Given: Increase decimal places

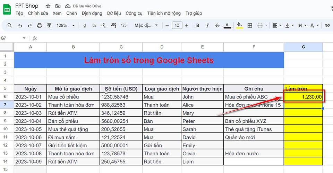Looking at the screenshot, I should 114,25.
